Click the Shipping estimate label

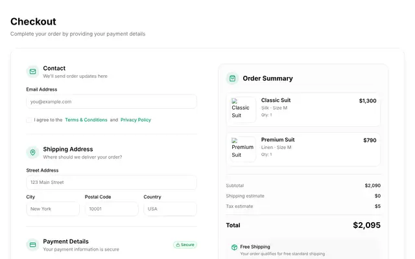point(245,196)
